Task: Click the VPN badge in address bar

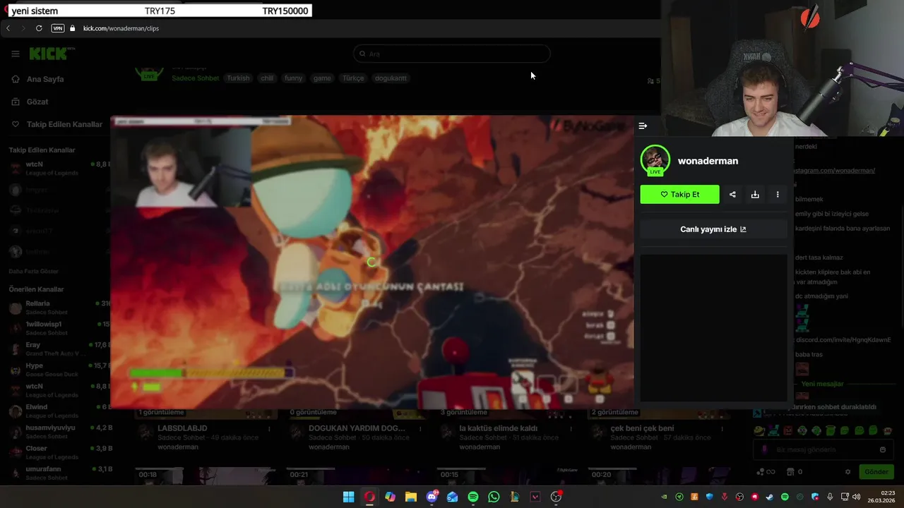Action: coord(58,28)
